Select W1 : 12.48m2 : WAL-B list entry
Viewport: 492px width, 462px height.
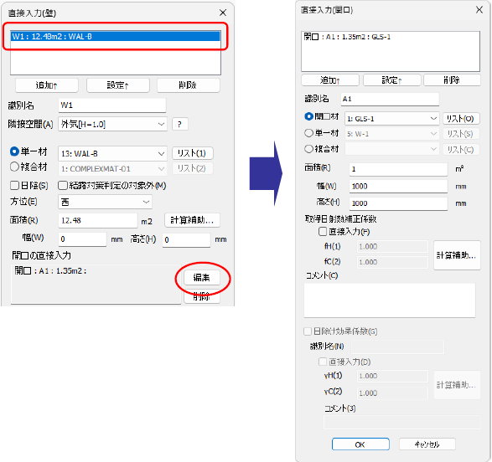tap(116, 36)
